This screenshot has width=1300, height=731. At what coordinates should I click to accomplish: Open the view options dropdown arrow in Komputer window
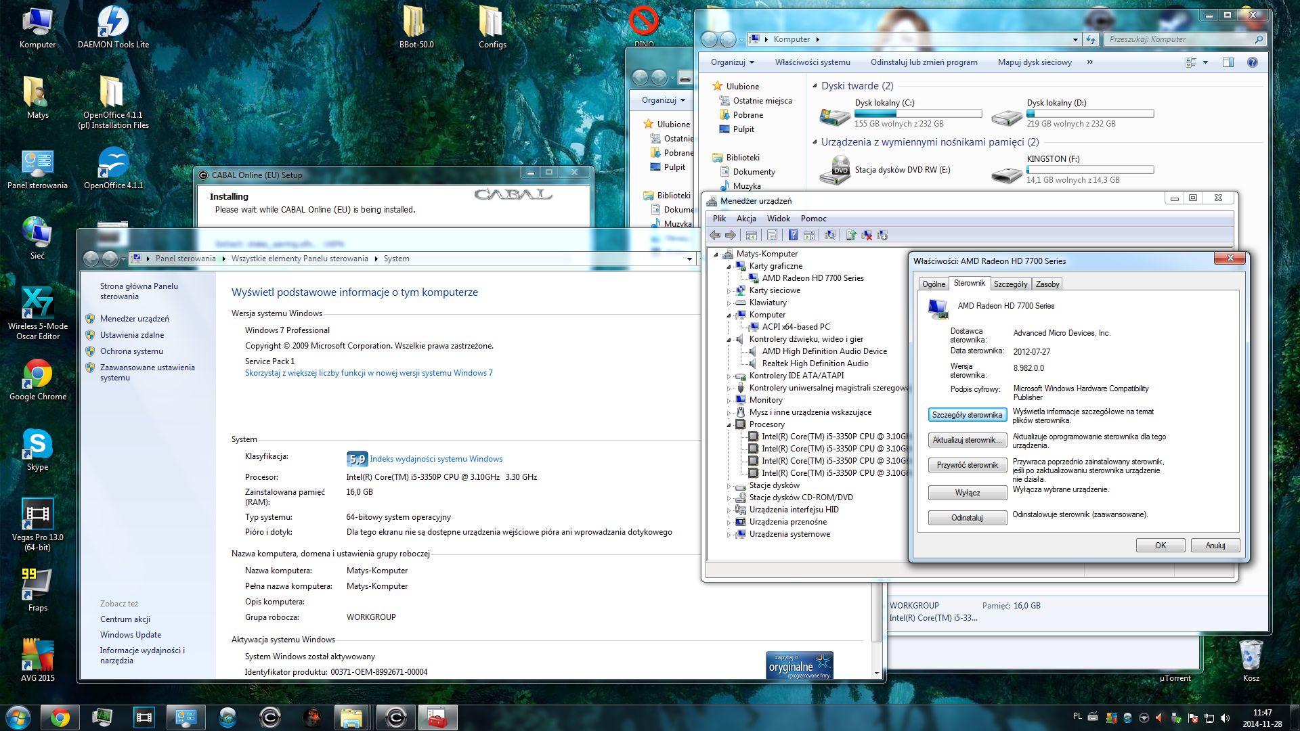coord(1205,62)
